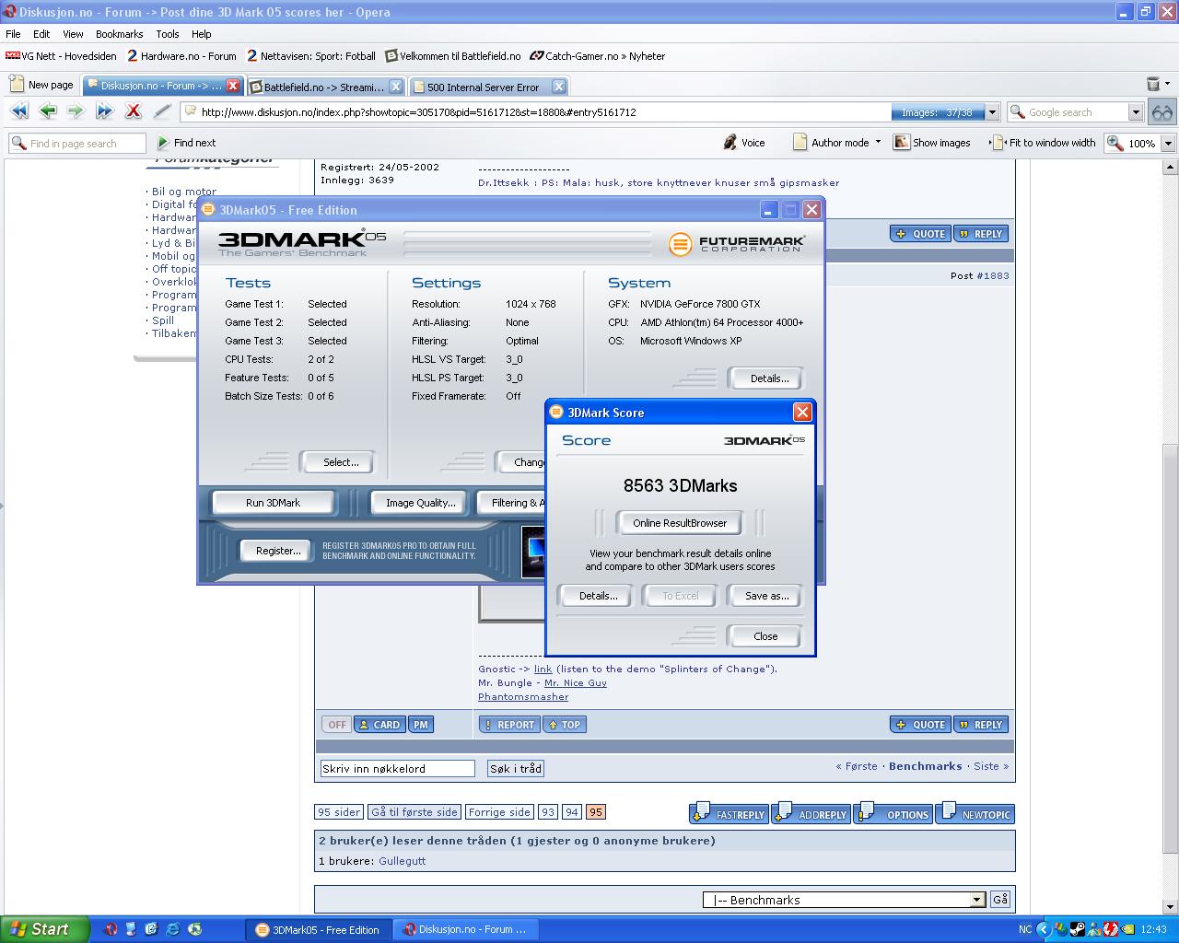
Task: Click Close button in Score dialog
Action: pyautogui.click(x=765, y=636)
